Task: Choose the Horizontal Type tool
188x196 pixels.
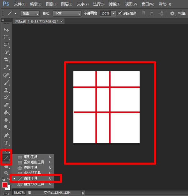Action: [x=6, y=143]
